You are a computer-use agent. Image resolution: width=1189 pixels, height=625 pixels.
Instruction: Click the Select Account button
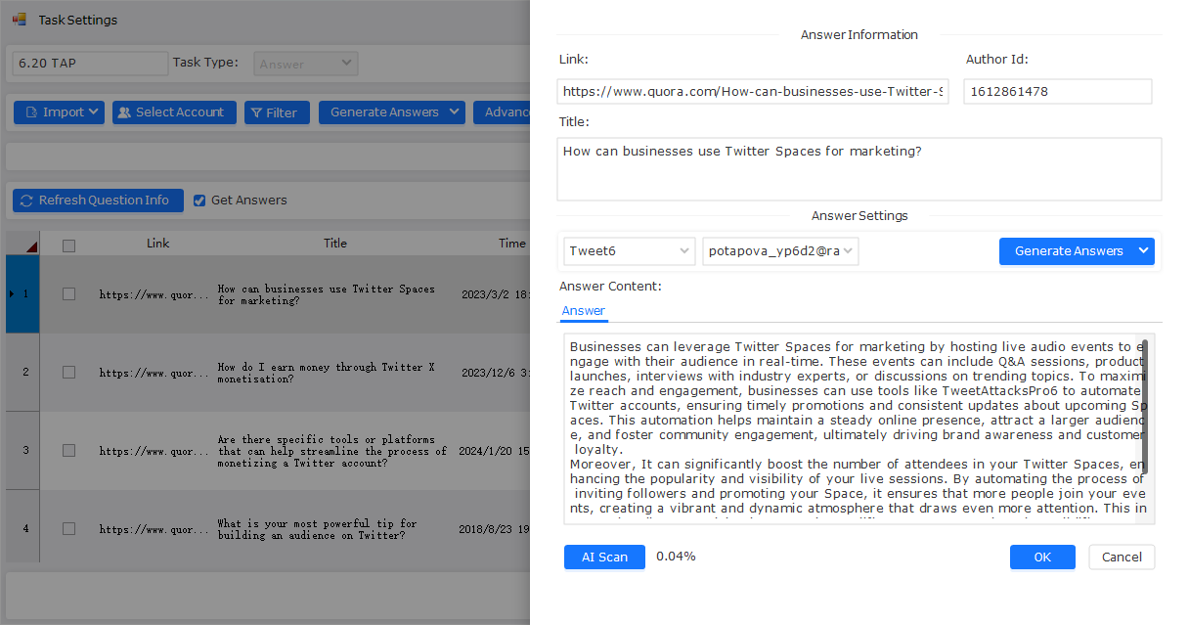click(174, 112)
